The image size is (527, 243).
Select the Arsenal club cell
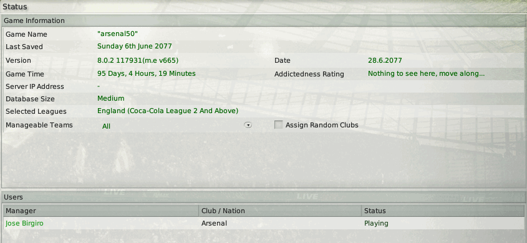tap(214, 223)
